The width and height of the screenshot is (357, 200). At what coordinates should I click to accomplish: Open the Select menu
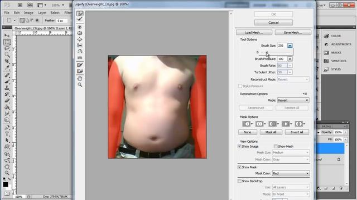pos(55,13)
